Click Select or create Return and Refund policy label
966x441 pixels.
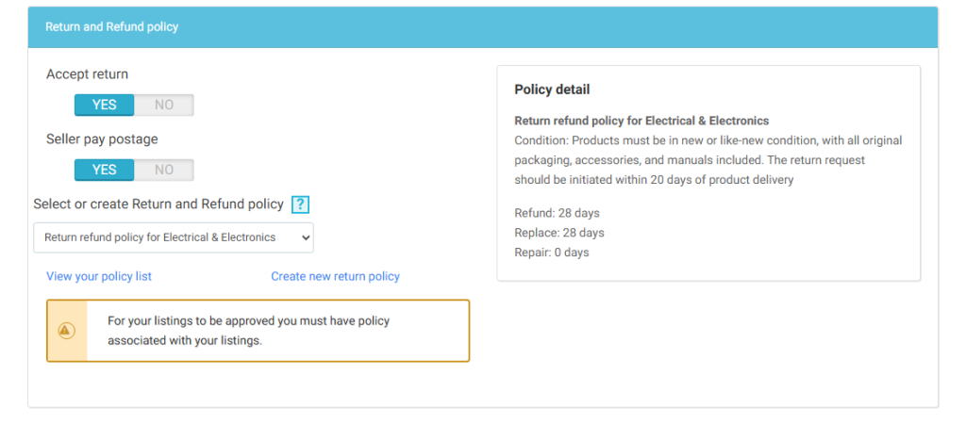158,204
